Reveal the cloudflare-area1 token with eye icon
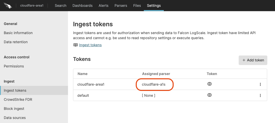 (x=209, y=84)
